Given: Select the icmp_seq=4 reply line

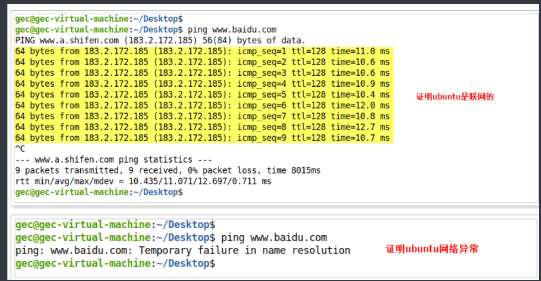Looking at the screenshot, I should click(202, 84).
